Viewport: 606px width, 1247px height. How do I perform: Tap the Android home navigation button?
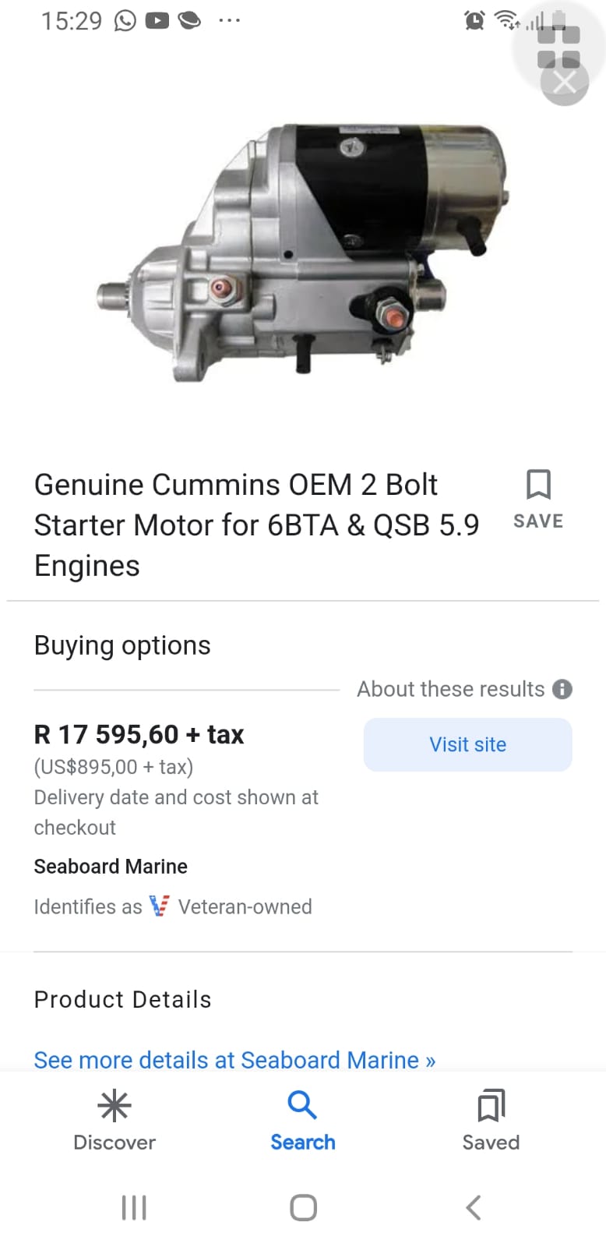(303, 1207)
